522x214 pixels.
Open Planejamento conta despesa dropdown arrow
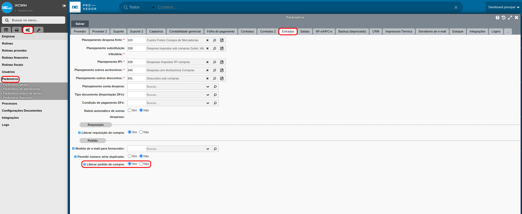tap(208, 87)
